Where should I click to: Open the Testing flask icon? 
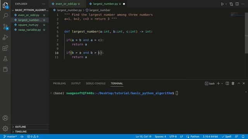[5, 59]
